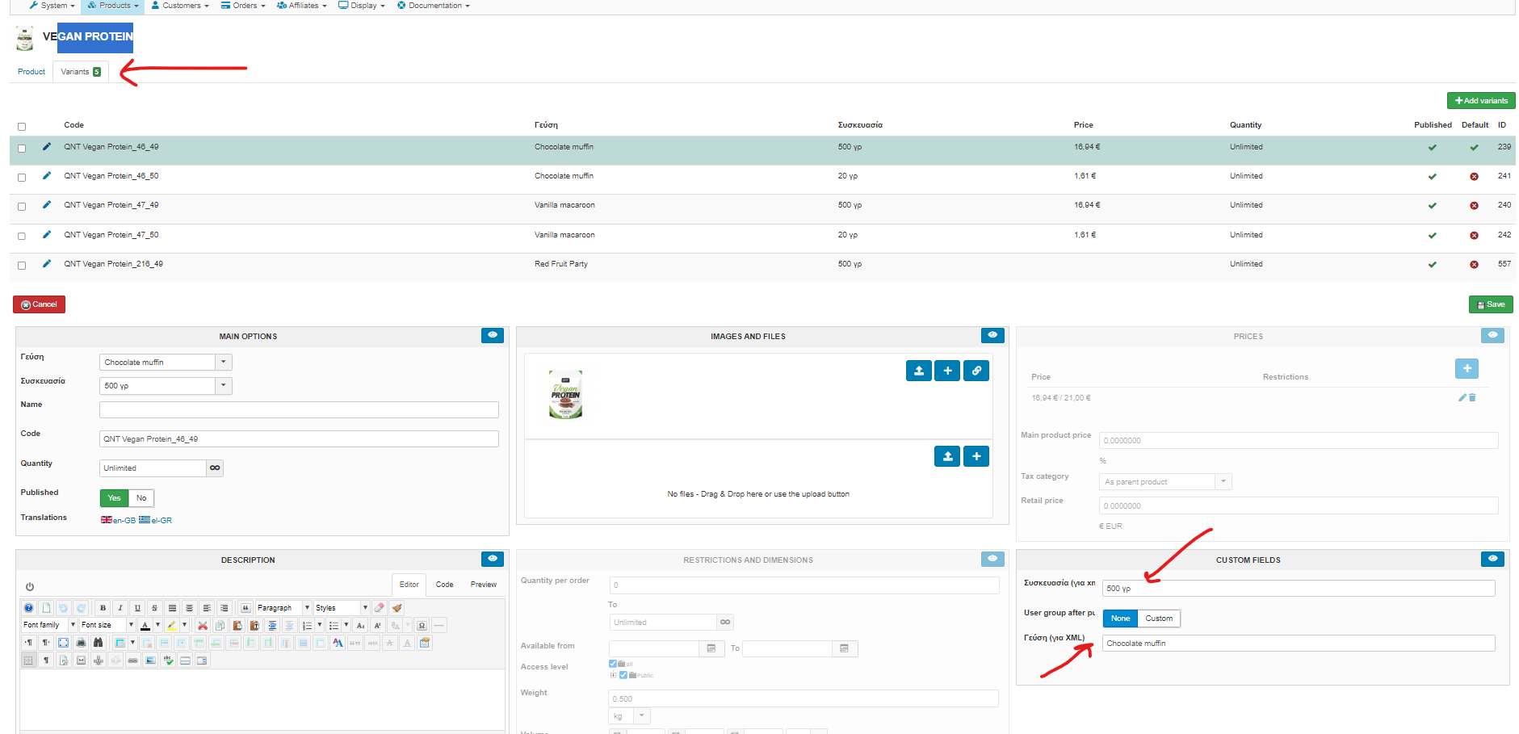Viewport: 1519px width, 734px height.
Task: Underline text in description editor
Action: coord(137,608)
